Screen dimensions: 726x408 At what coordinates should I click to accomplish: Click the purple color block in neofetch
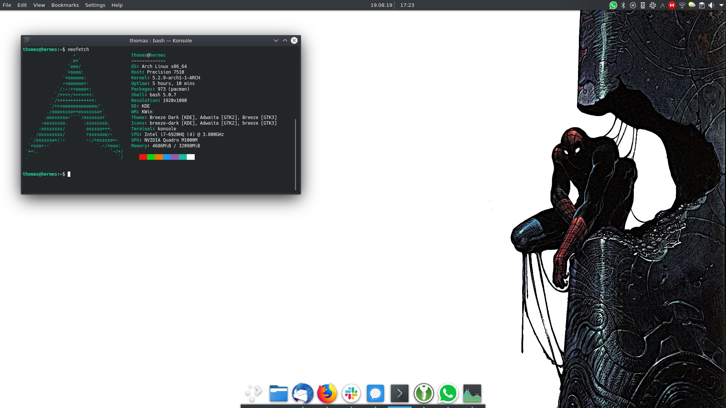coord(175,157)
